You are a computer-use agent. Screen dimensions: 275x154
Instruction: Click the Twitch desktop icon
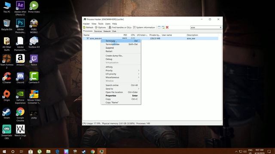[x=34, y=60]
